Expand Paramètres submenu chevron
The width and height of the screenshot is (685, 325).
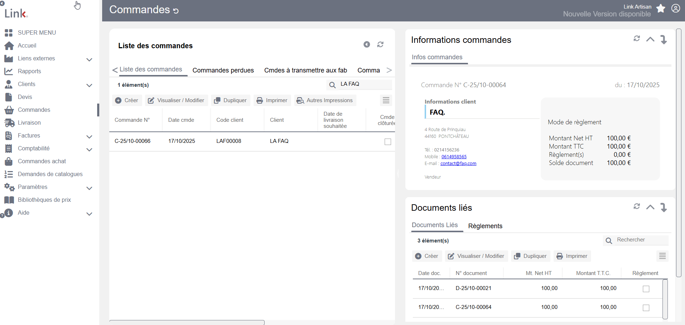(89, 188)
